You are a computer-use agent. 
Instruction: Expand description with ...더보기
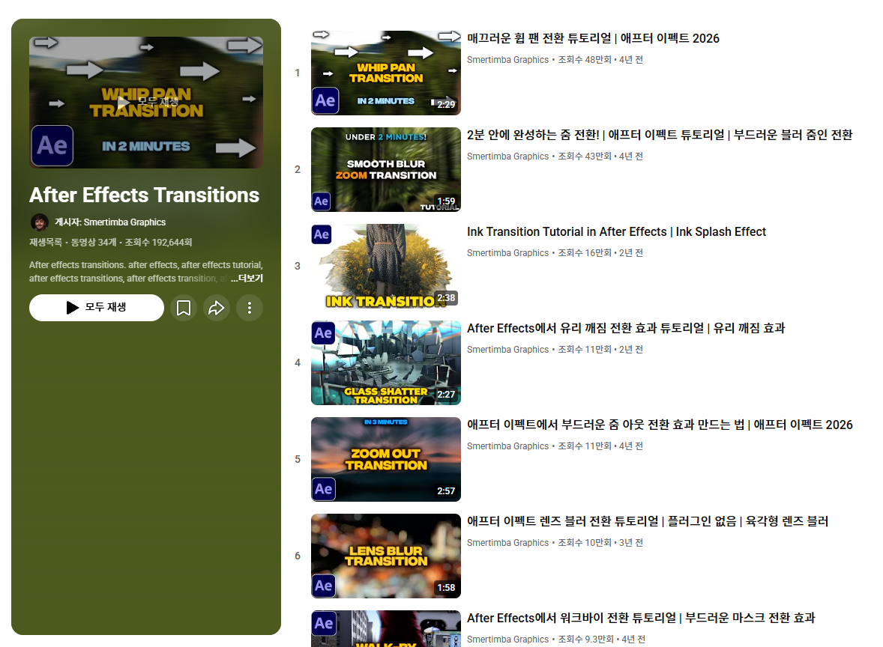coord(247,278)
